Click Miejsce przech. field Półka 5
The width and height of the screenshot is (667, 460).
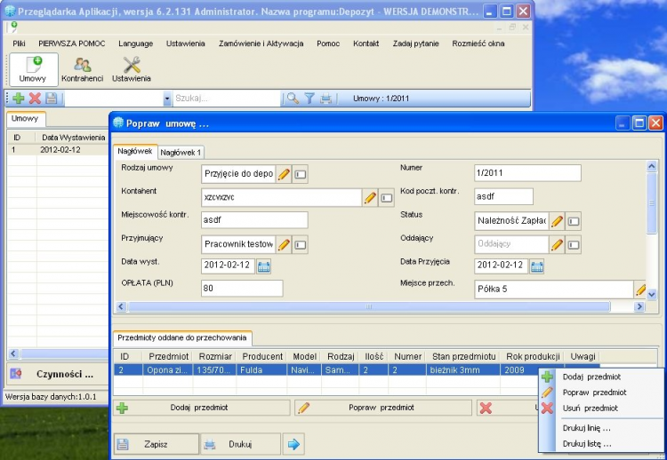pyautogui.click(x=554, y=289)
